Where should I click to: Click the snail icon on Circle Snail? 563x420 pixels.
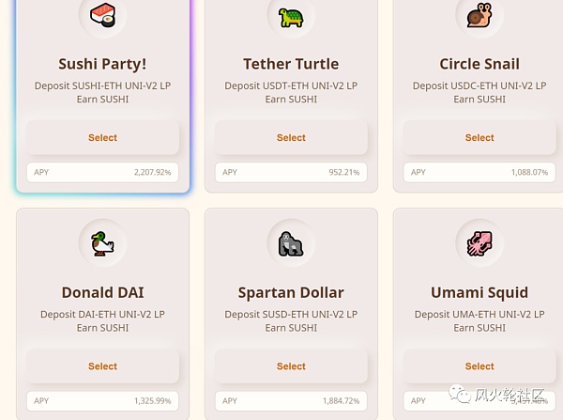coord(479,15)
